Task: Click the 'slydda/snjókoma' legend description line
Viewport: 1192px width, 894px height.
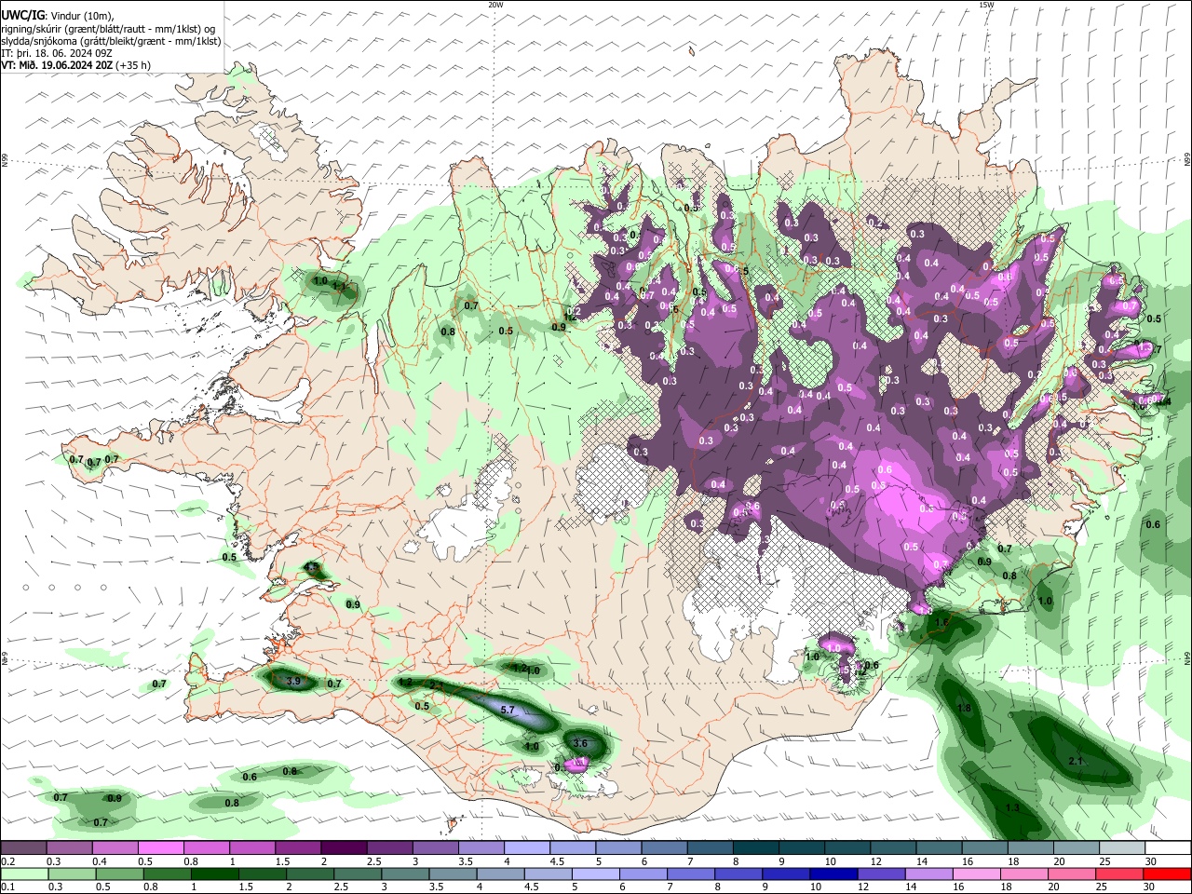Action: point(111,41)
